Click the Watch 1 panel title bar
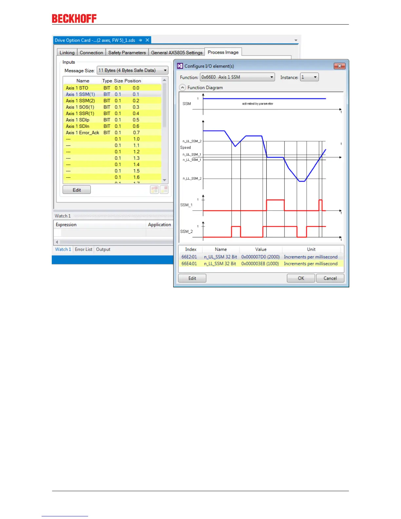Viewport: 401px width, 519px height. point(113,216)
